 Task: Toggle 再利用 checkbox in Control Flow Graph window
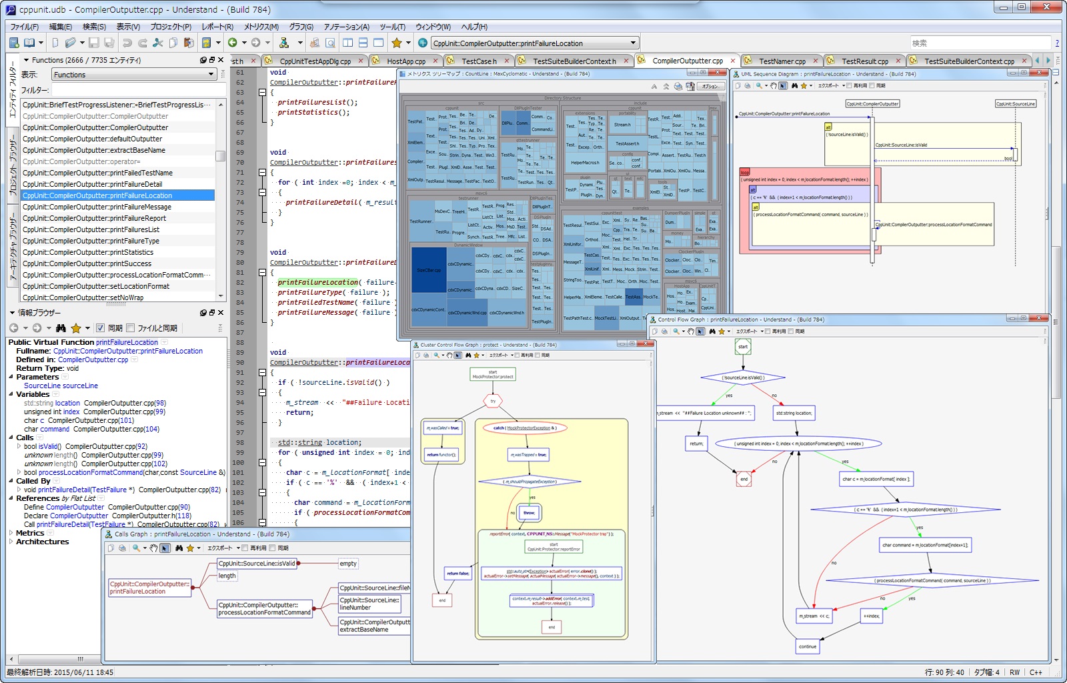pyautogui.click(x=768, y=331)
